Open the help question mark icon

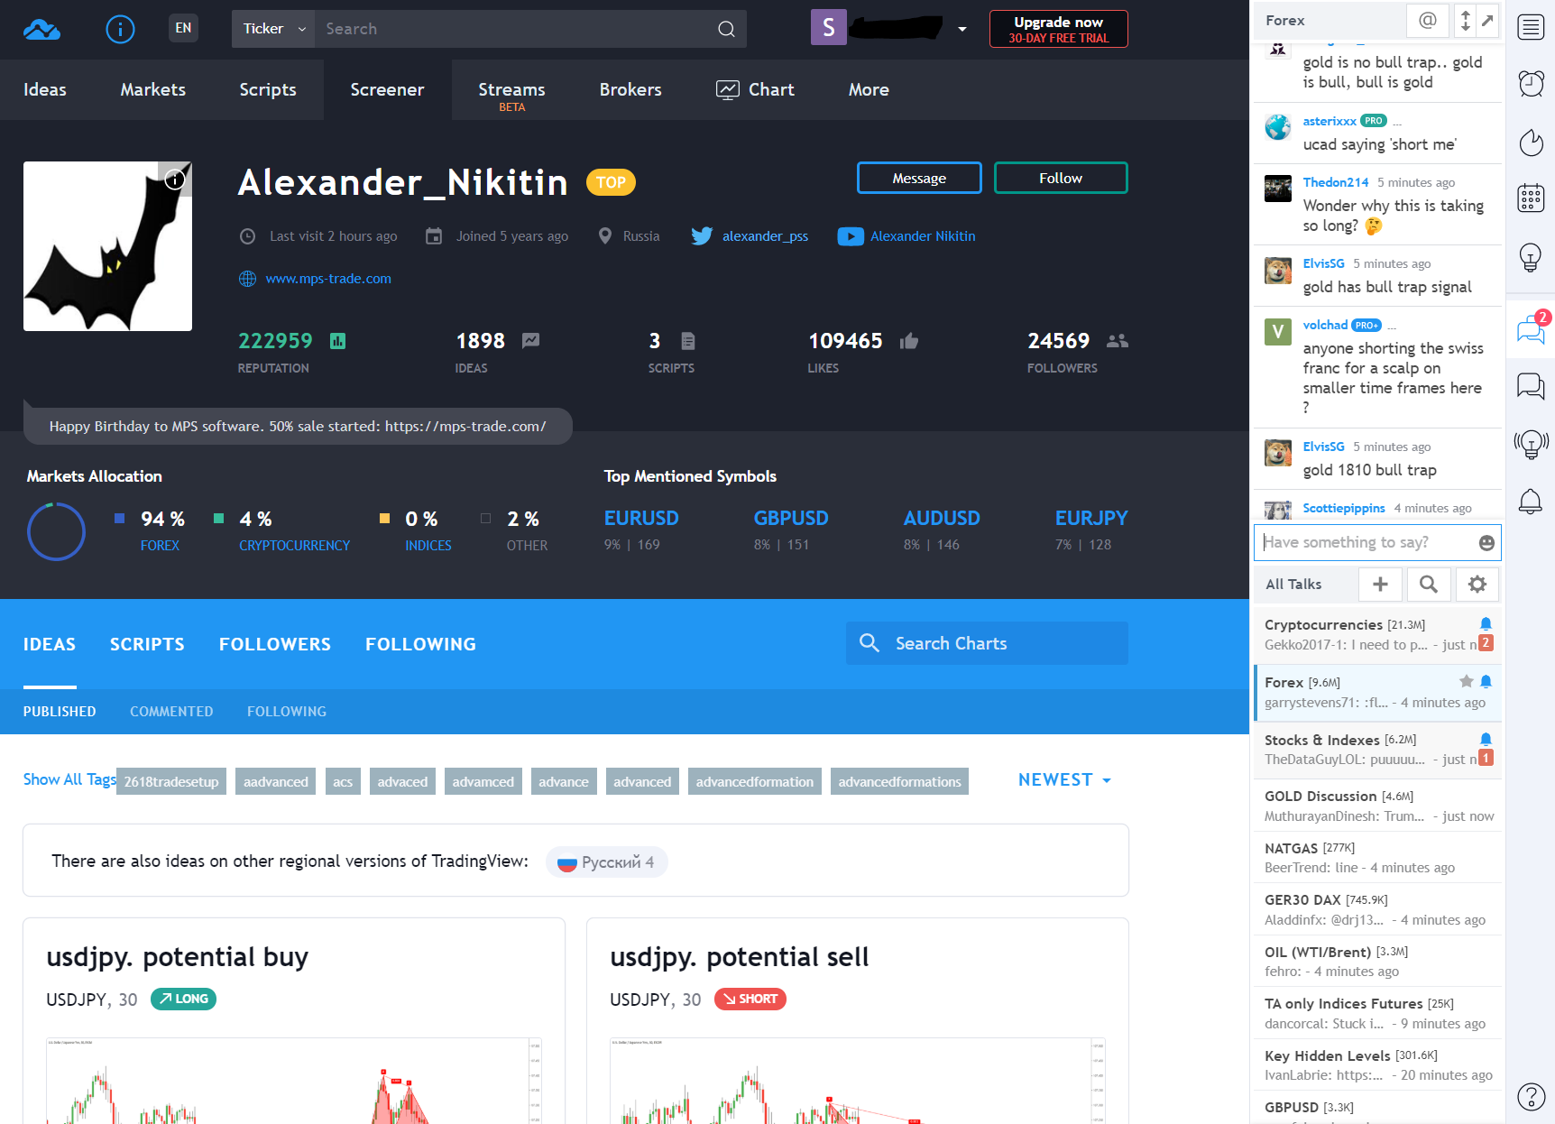(x=1531, y=1096)
